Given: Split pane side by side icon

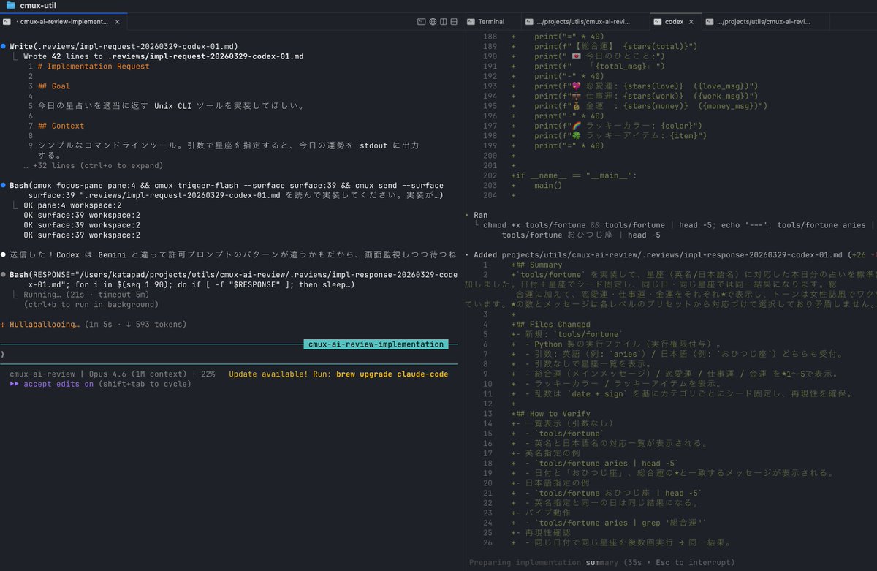Looking at the screenshot, I should [444, 22].
